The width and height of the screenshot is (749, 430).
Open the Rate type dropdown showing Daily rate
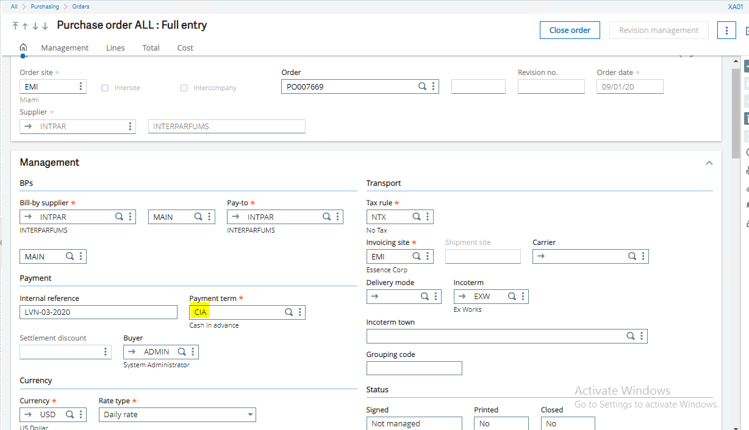tap(251, 414)
